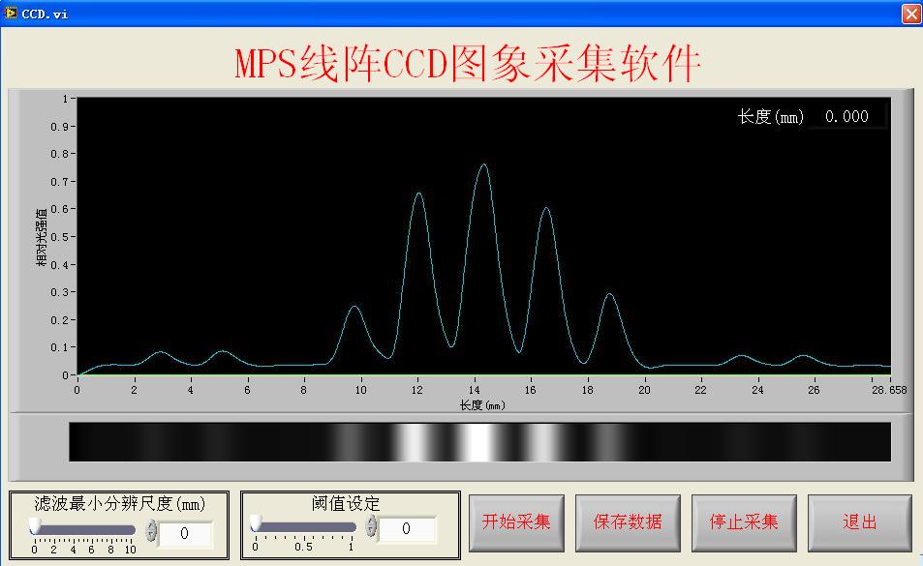Click the 保存数据 button

click(628, 522)
